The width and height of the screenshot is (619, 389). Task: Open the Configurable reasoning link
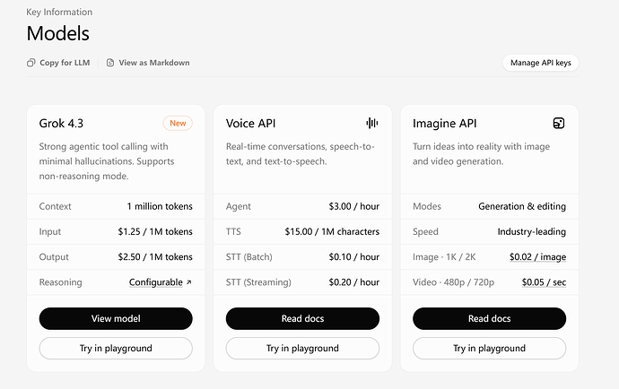point(156,282)
